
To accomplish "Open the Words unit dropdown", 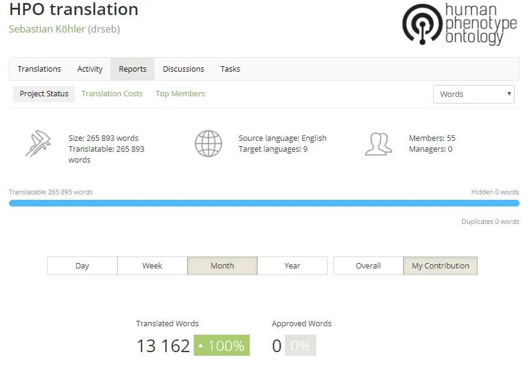I will coord(474,95).
